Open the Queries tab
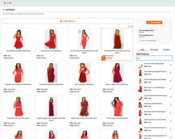175x139 pixels. [166, 50]
